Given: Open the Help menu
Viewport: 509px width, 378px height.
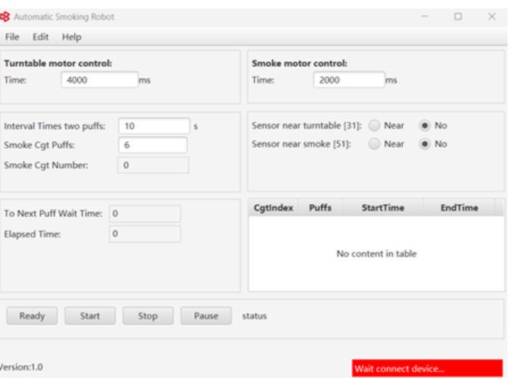Looking at the screenshot, I should [x=72, y=37].
